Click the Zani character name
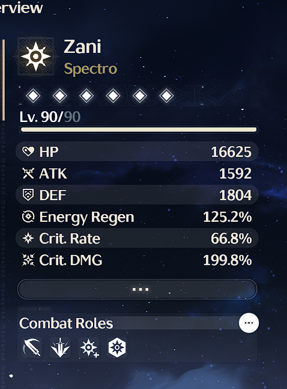The width and height of the screenshot is (287, 389). 82,47
